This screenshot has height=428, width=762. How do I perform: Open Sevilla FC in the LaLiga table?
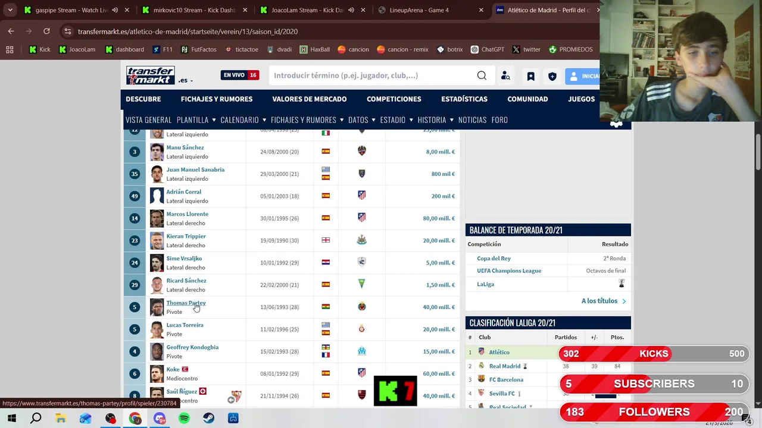(x=502, y=394)
